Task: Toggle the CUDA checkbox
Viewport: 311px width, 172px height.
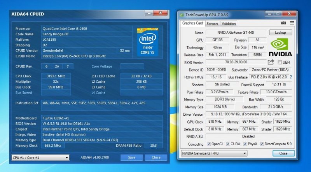Action: click(229, 144)
